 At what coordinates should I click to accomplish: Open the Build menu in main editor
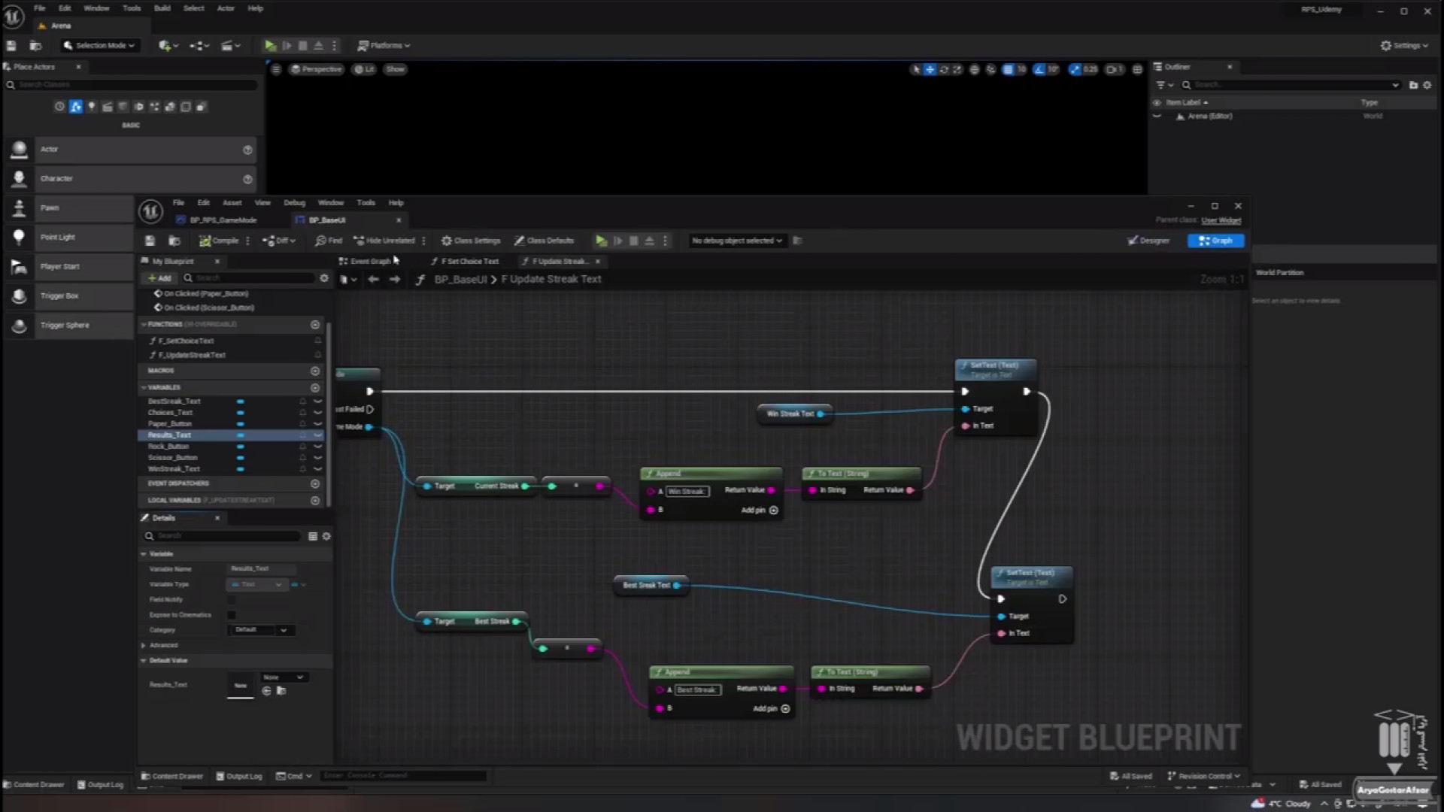coord(162,8)
